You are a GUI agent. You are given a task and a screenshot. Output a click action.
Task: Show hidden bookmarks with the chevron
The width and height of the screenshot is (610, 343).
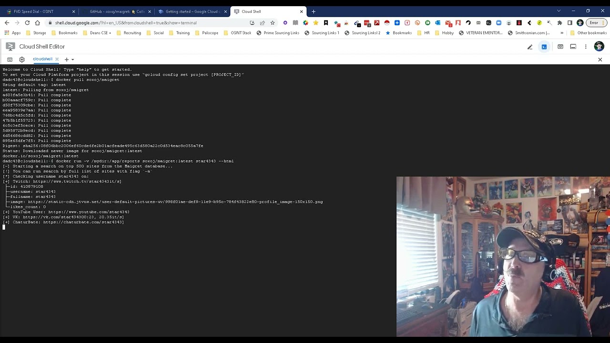562,33
